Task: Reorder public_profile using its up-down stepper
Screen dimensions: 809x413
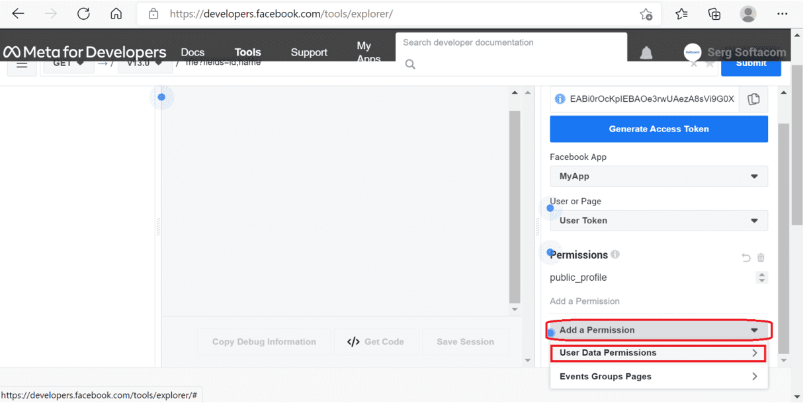Action: [762, 278]
